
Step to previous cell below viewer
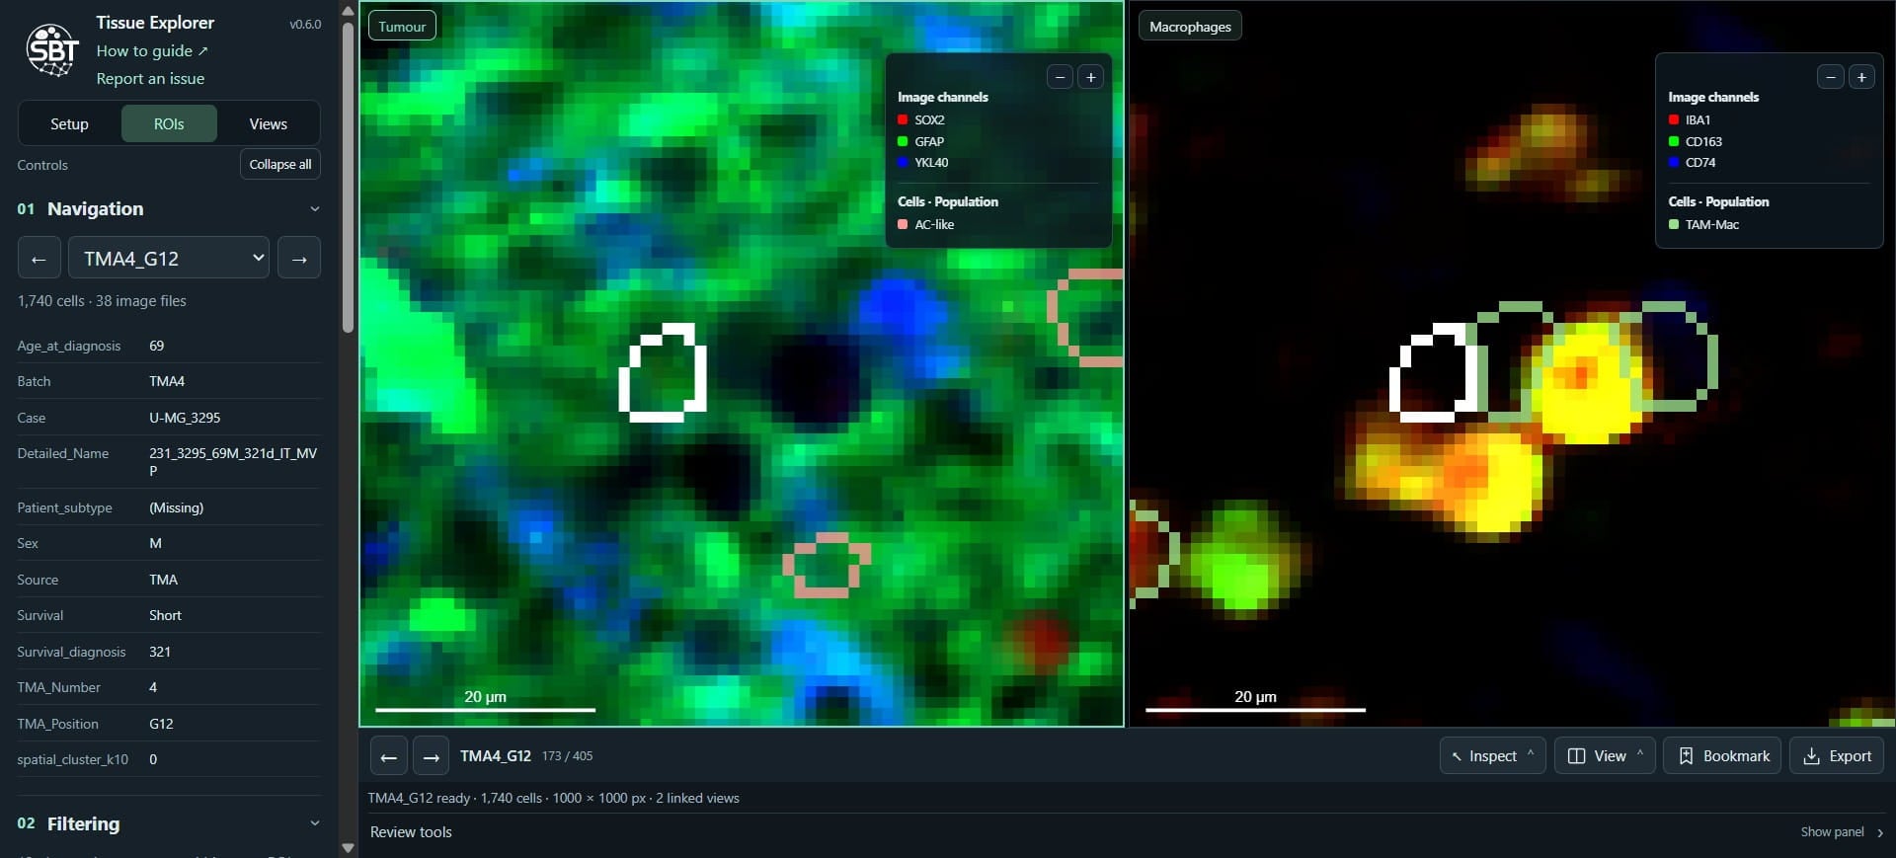point(389,757)
